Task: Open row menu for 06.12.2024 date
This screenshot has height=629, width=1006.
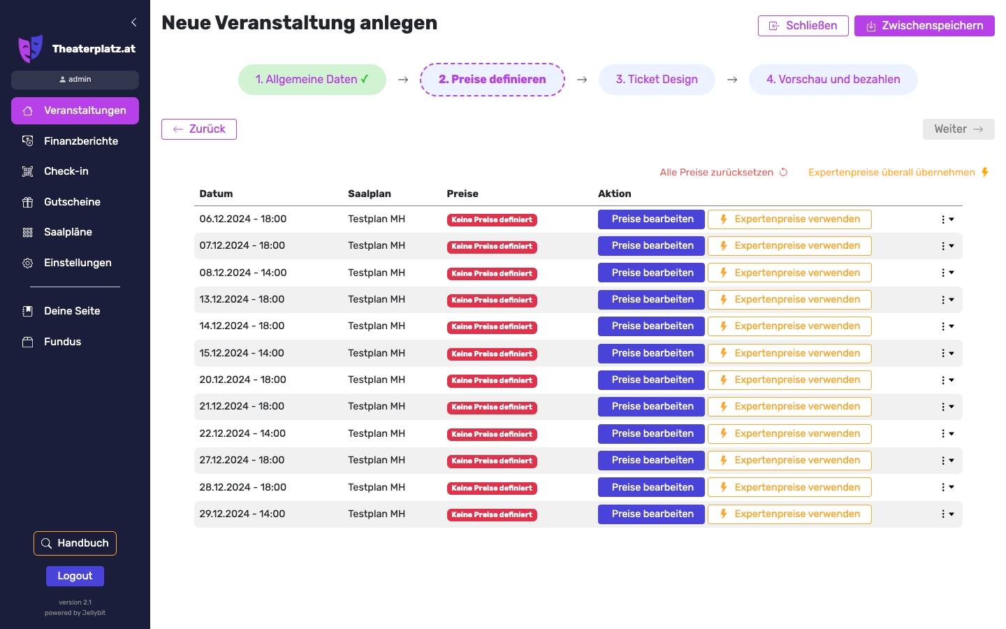Action: tap(947, 219)
